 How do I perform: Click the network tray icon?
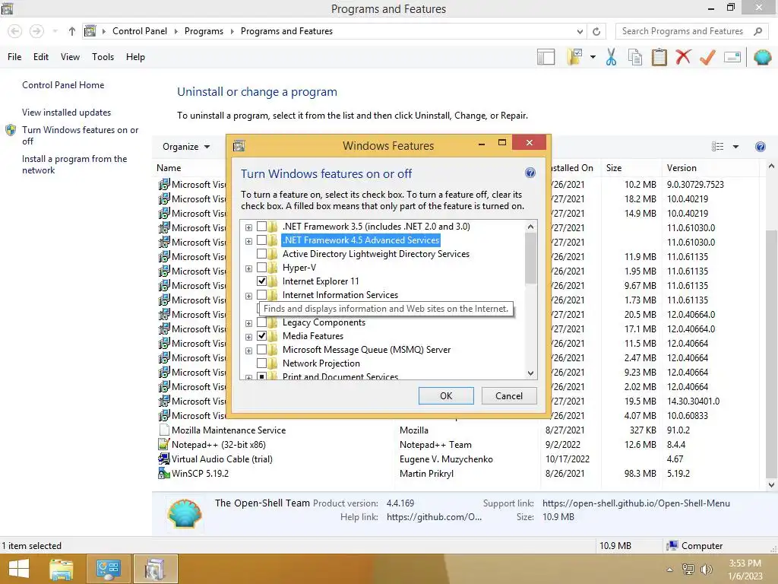click(x=688, y=569)
